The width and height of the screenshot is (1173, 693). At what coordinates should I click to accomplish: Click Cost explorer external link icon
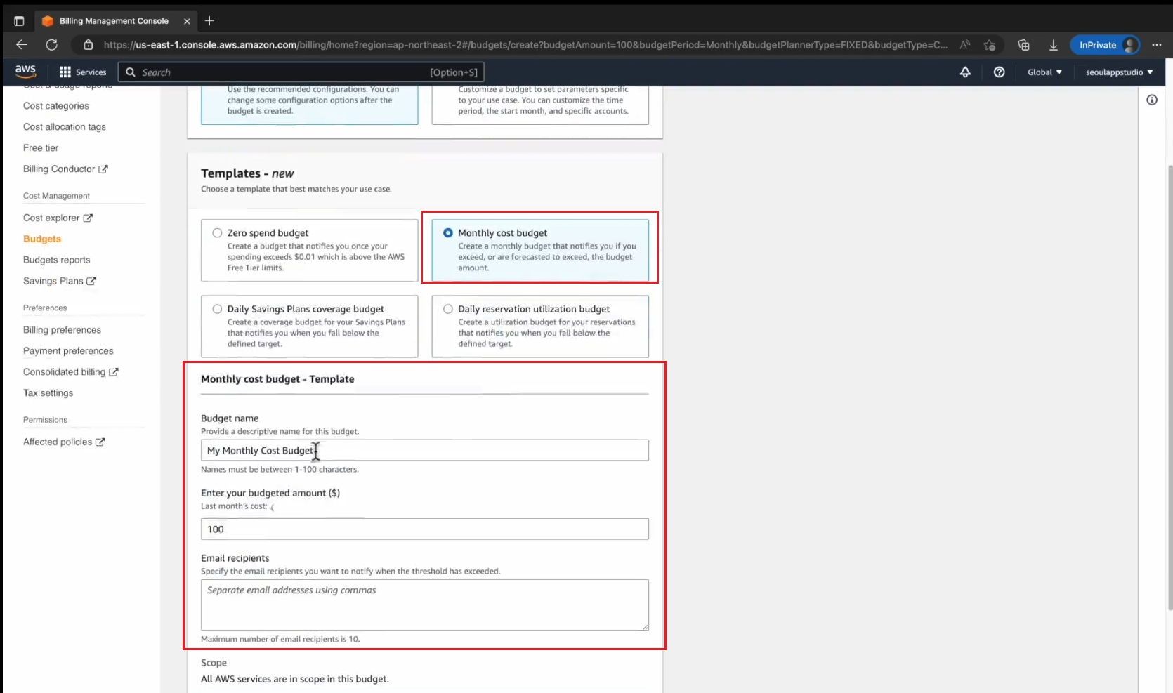[88, 218]
